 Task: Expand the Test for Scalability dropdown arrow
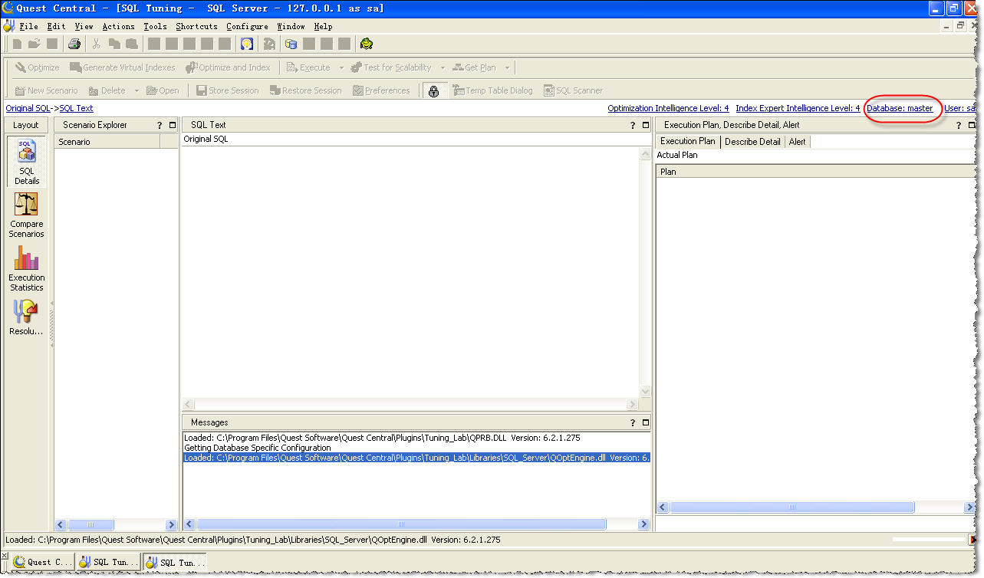443,67
